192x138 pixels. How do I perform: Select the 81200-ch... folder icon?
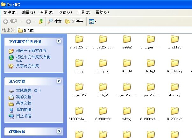151,111
